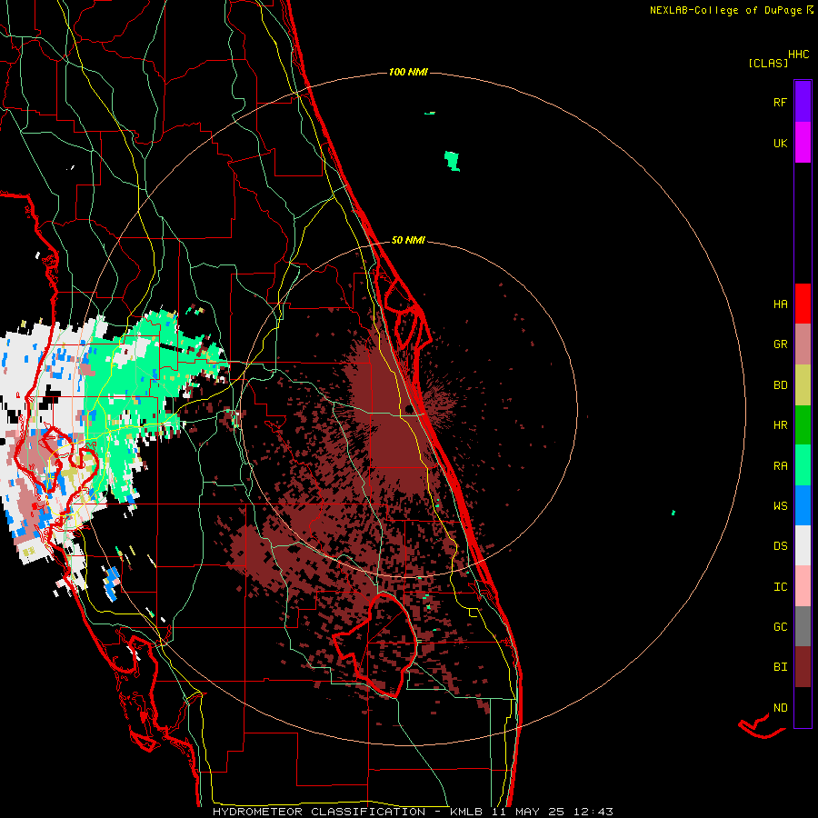Viewport: 818px width, 818px height.
Task: Click the "50 NMI" range ring label
Action: tap(408, 240)
